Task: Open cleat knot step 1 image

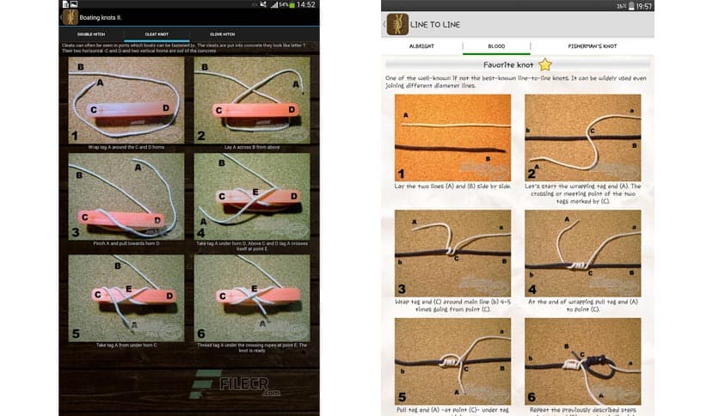Action: coord(126,100)
